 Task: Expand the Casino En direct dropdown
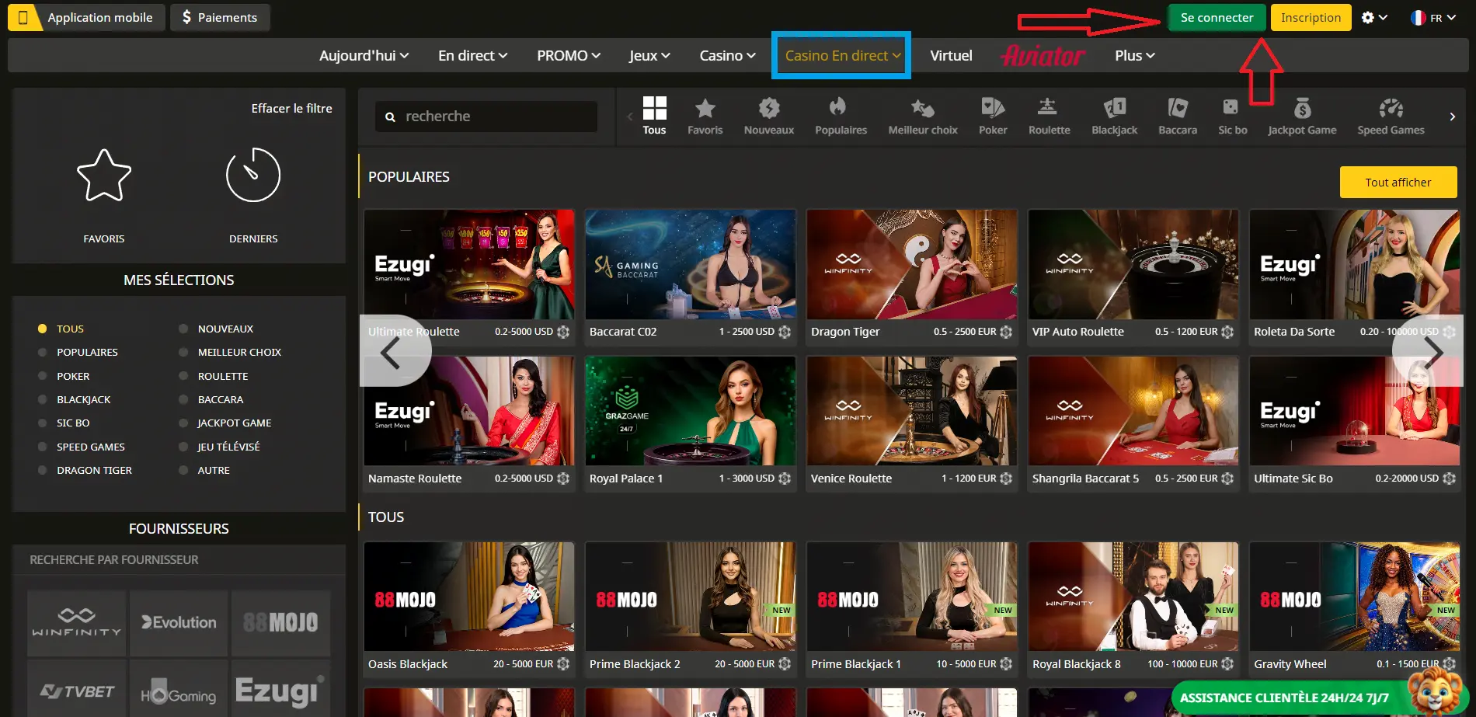(x=842, y=56)
